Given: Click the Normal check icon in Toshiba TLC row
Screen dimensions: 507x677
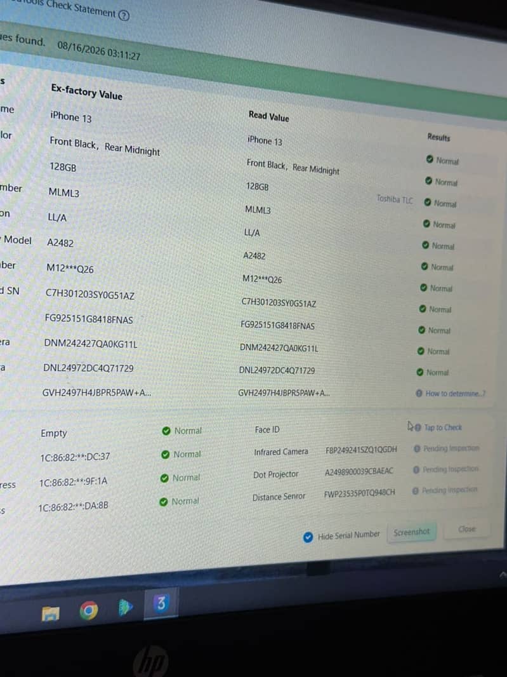Looking at the screenshot, I should 427,202.
